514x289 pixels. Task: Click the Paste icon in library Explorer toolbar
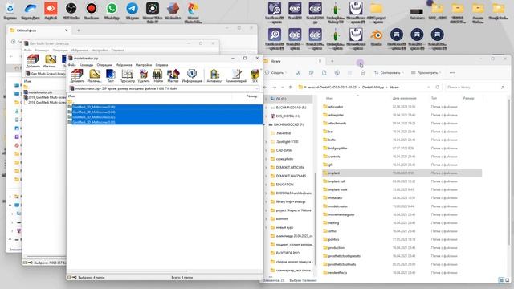[324, 73]
